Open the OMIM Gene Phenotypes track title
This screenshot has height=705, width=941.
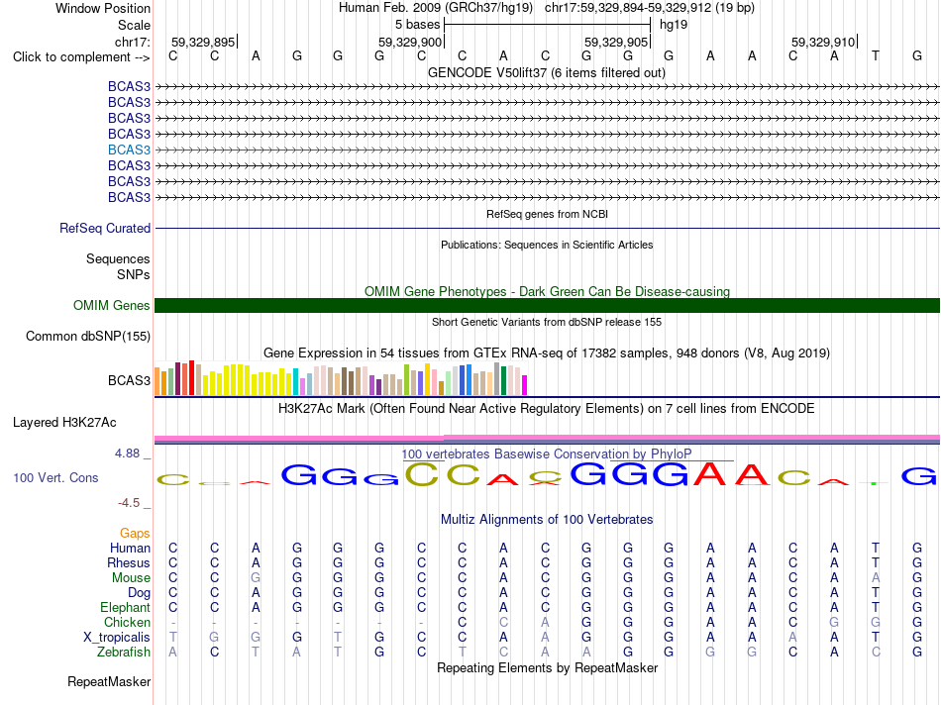547,291
